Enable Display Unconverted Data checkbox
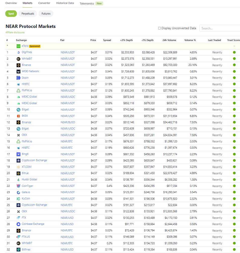240x253 pixels. click(159, 28)
